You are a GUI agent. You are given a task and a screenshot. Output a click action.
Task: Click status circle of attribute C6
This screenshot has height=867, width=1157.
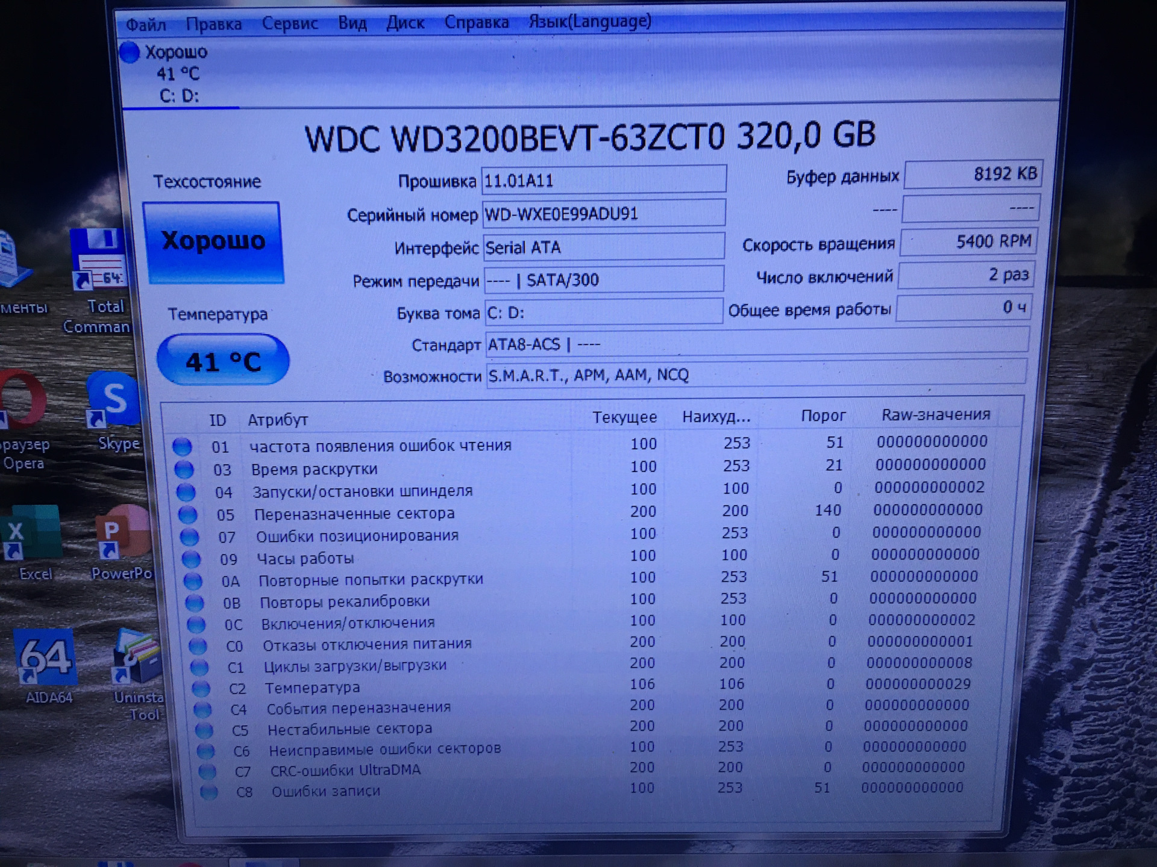[x=206, y=751]
